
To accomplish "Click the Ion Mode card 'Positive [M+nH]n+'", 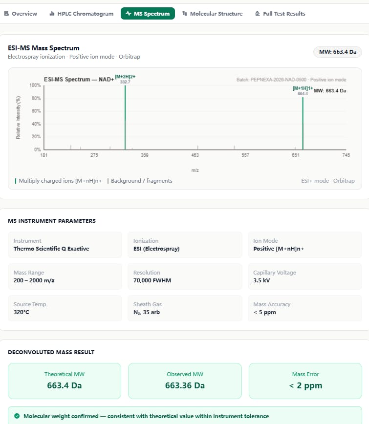I will (305, 245).
